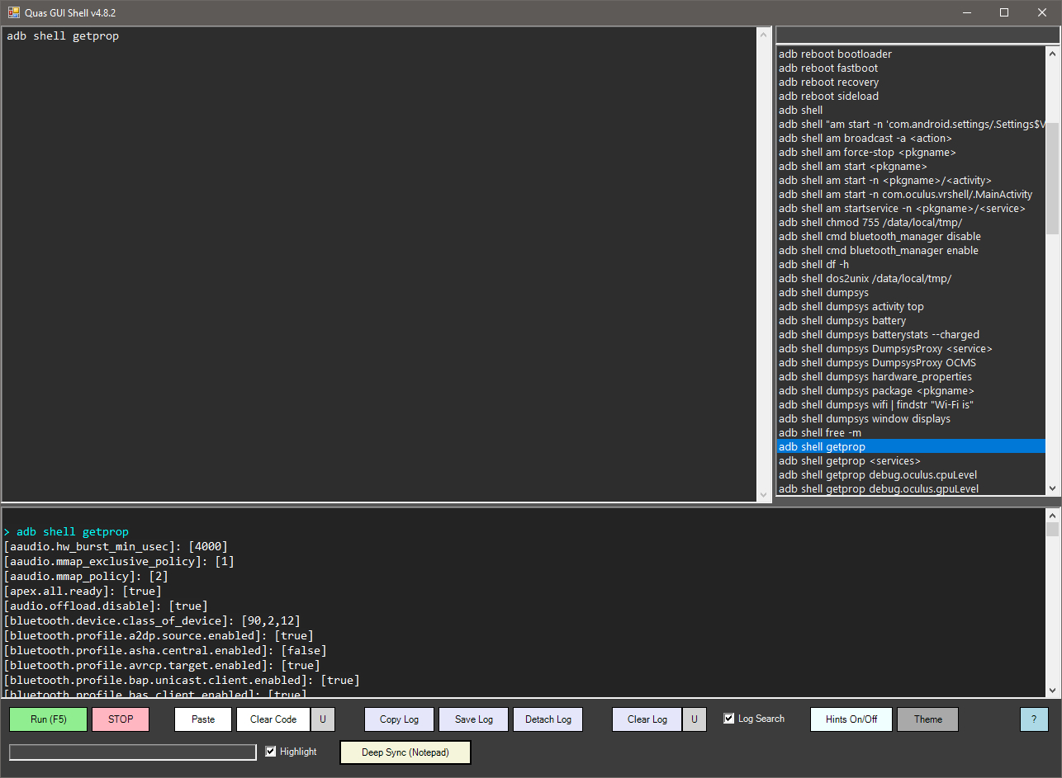This screenshot has height=778, width=1062.
Task: Click the U button next to Clear Code
Action: [322, 719]
